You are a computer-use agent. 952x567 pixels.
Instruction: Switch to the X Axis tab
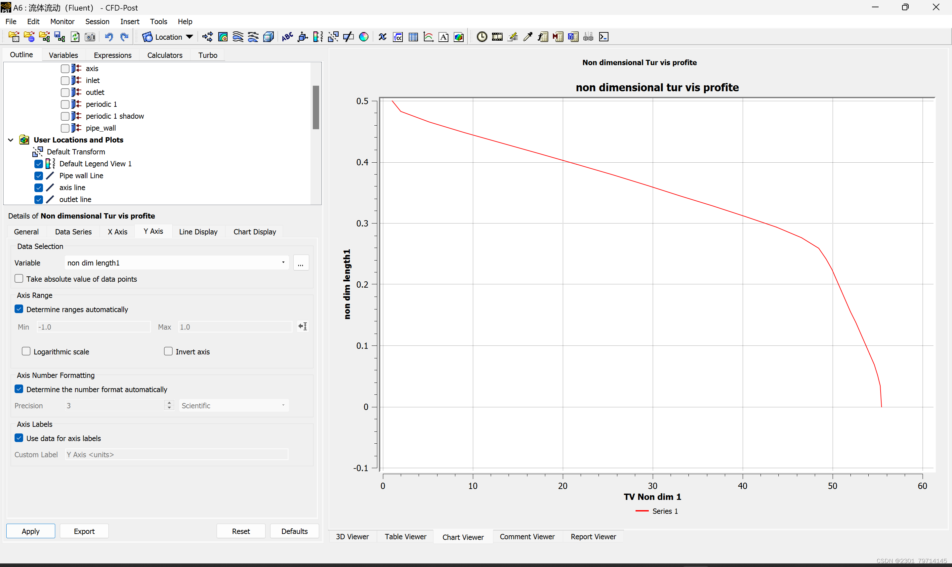coord(117,231)
